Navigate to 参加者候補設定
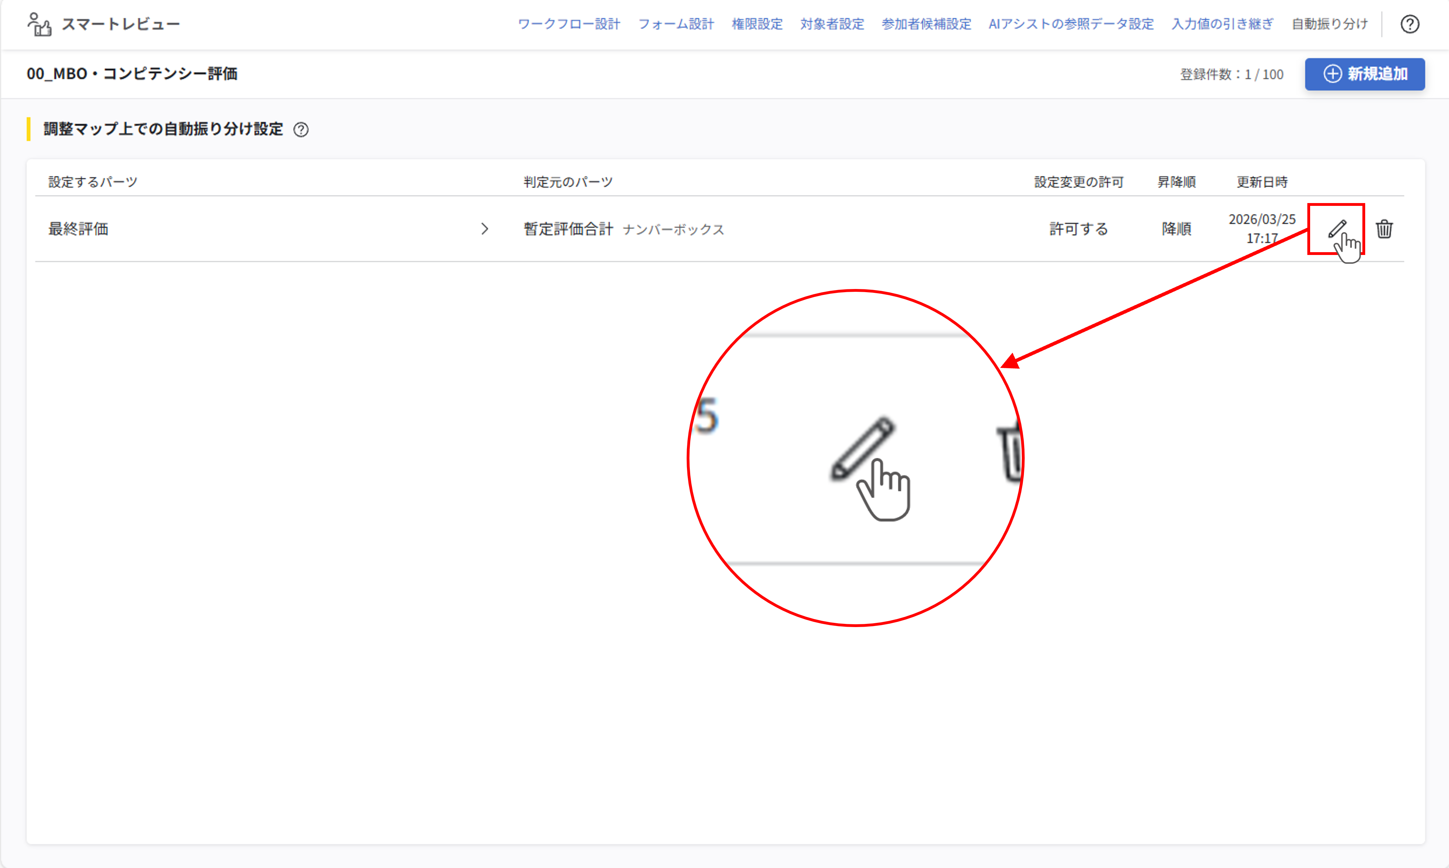 click(926, 24)
